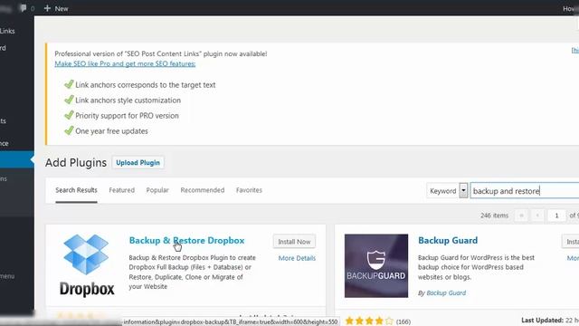Switch to the Search Results tab

pyautogui.click(x=76, y=190)
